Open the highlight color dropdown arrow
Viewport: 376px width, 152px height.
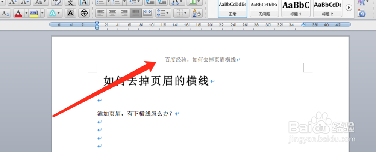point(42,13)
